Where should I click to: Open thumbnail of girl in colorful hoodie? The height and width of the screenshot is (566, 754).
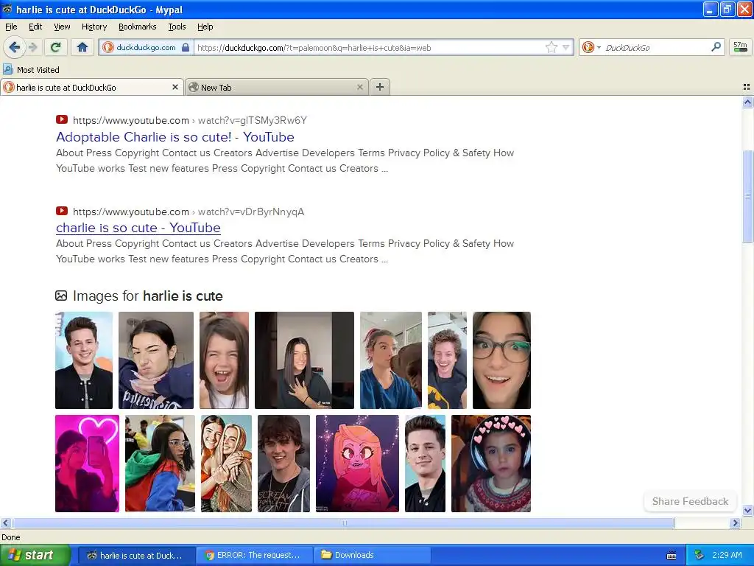(x=160, y=464)
